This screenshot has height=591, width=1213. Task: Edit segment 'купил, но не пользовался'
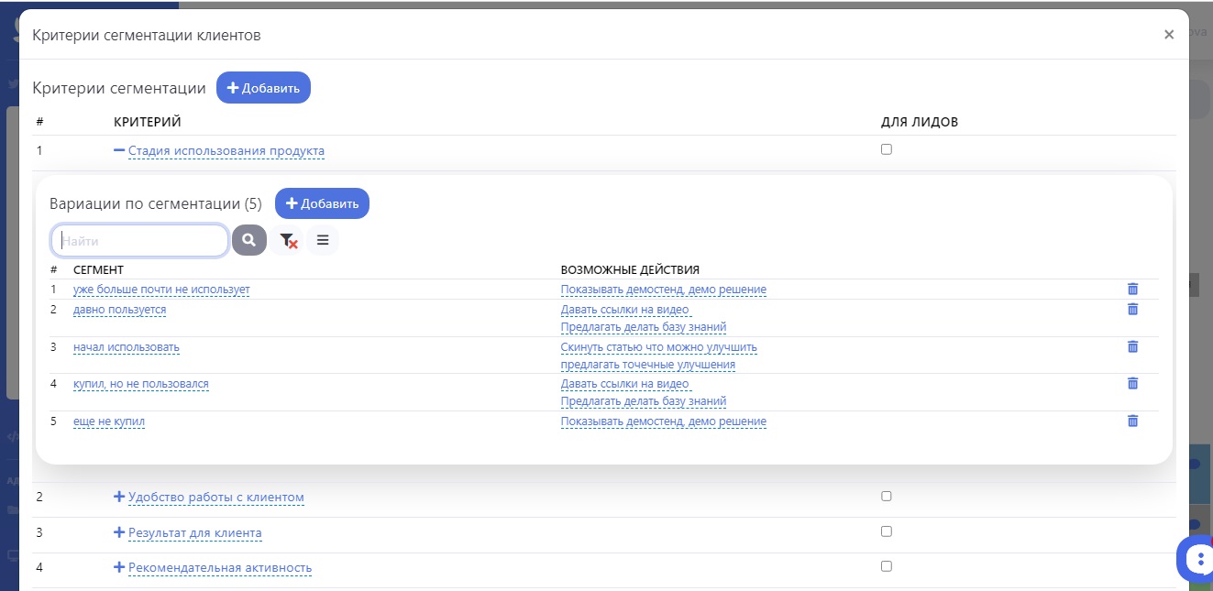click(141, 384)
